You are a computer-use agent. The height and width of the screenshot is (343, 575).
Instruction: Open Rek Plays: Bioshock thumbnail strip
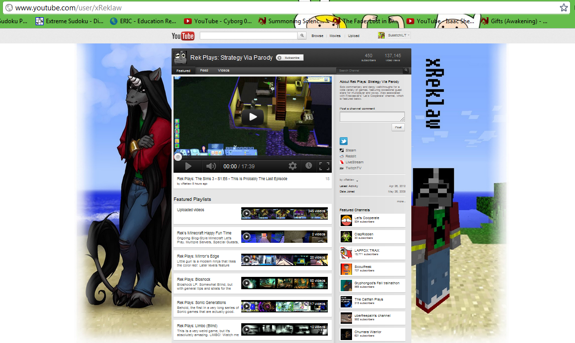click(285, 283)
